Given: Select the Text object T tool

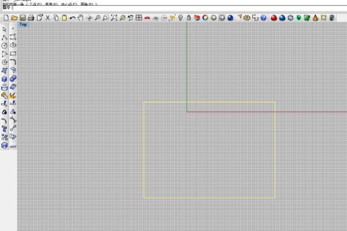Looking at the screenshot, I should (5, 129).
